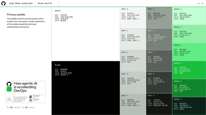Click Green 1 hex value BFFFD1

[x=183, y=13]
